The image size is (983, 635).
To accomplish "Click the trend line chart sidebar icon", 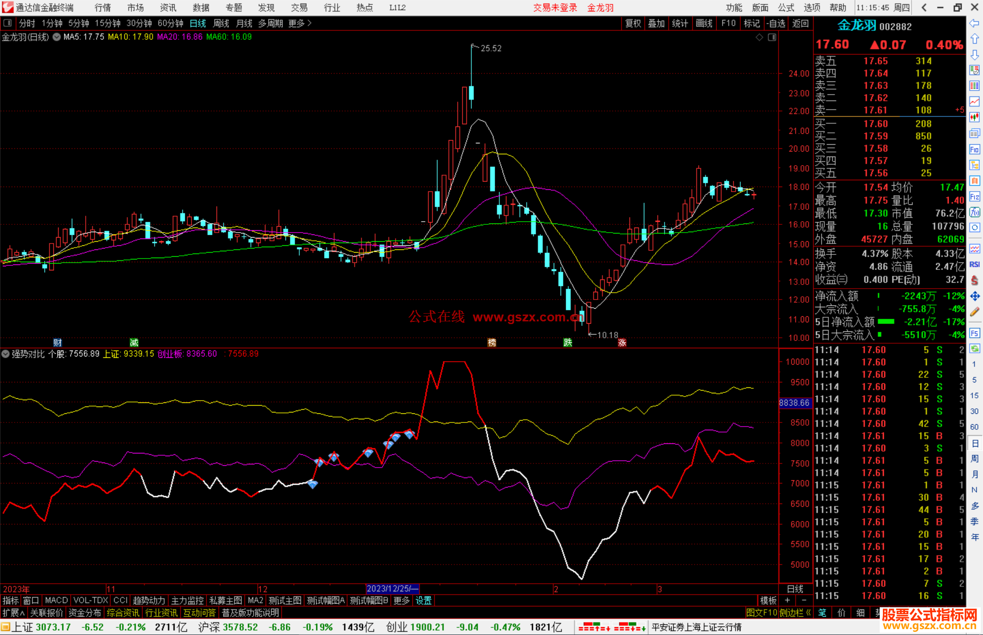I will click(x=974, y=102).
